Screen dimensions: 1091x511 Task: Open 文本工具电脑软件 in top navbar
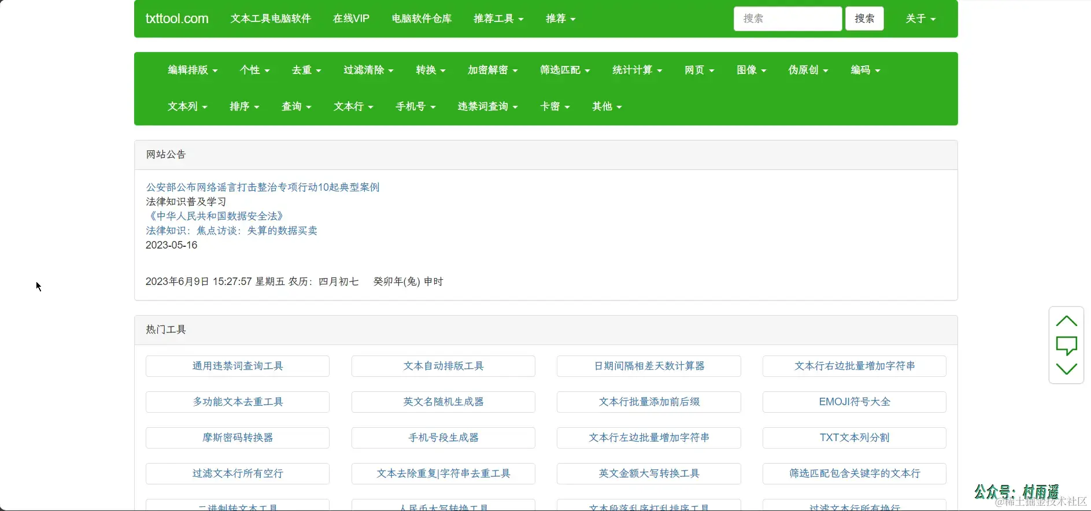[x=271, y=18]
